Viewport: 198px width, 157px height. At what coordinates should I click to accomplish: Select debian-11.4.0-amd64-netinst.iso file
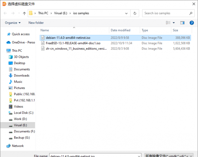point(115,38)
